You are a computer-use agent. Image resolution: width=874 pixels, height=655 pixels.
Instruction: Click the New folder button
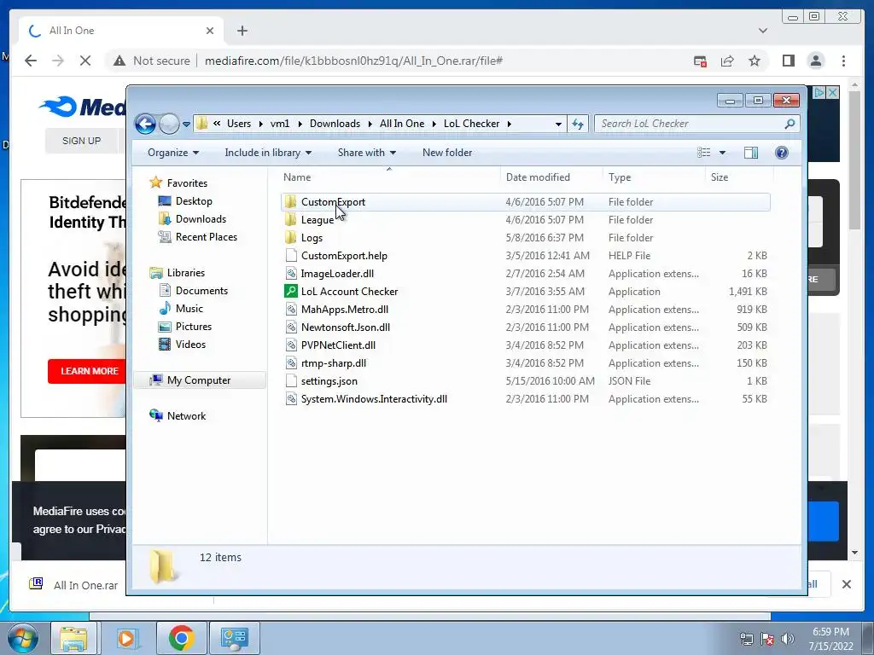(x=447, y=153)
